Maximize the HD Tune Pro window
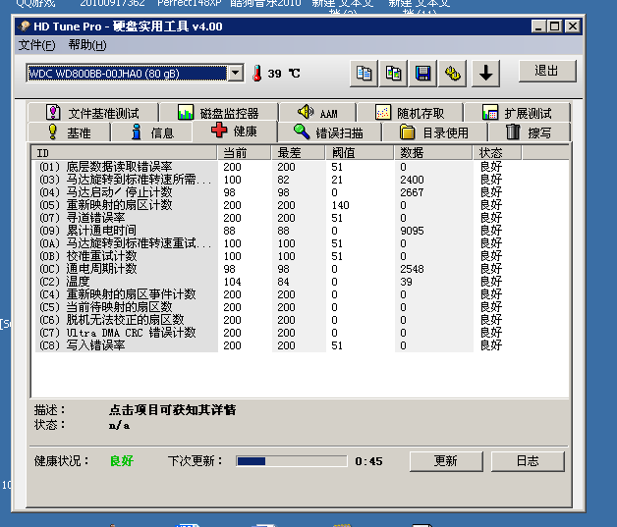 tap(555, 26)
